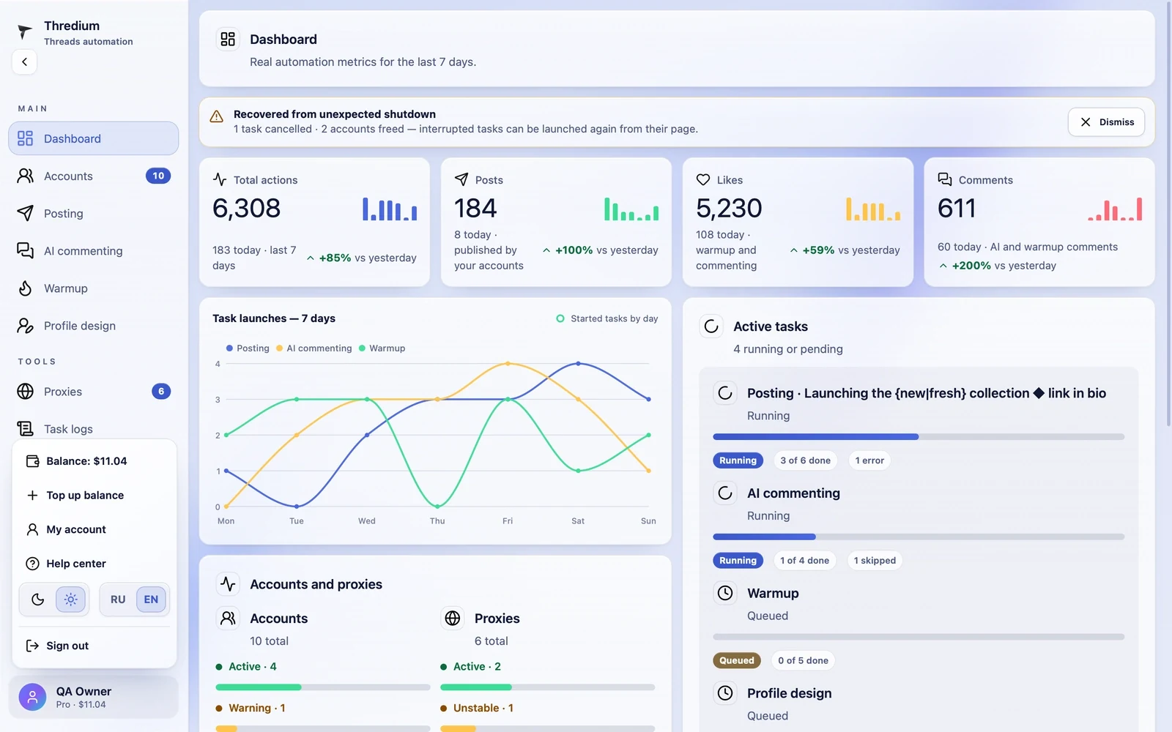Click the Accounts and proxies pulse icon
This screenshot has height=732, width=1172.
point(228,584)
